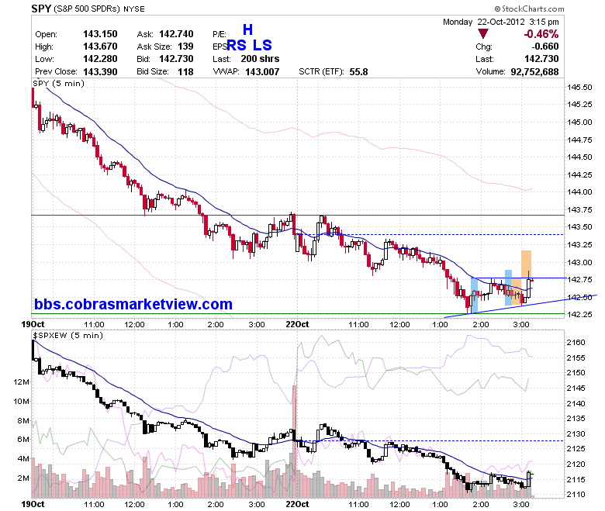Click the SPY ticker symbol title
Image resolution: width=605 pixels, height=511 pixels.
pos(41,9)
